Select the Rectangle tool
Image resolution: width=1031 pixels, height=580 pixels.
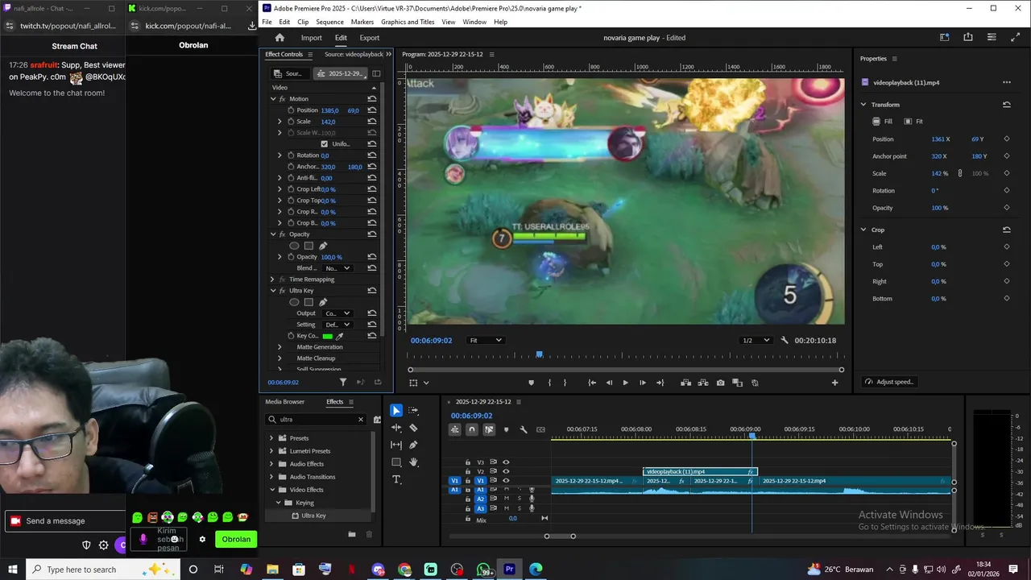click(x=396, y=462)
